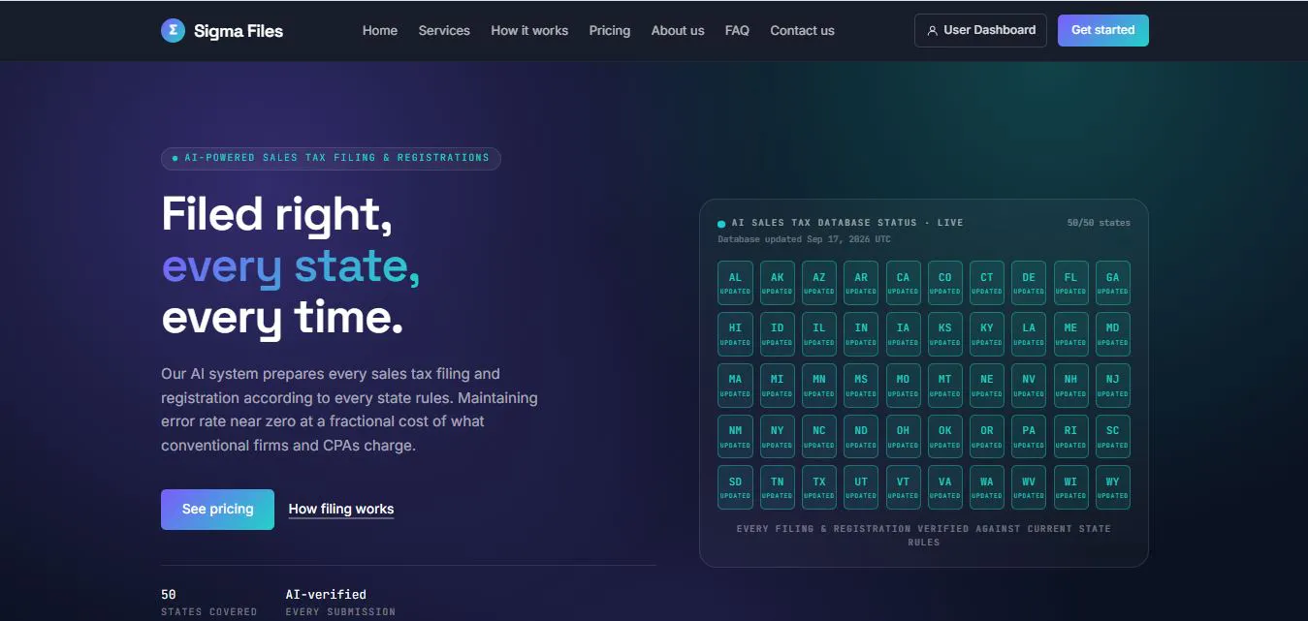Click the Sigma Files brand name
The image size is (1308, 621).
pyautogui.click(x=239, y=31)
